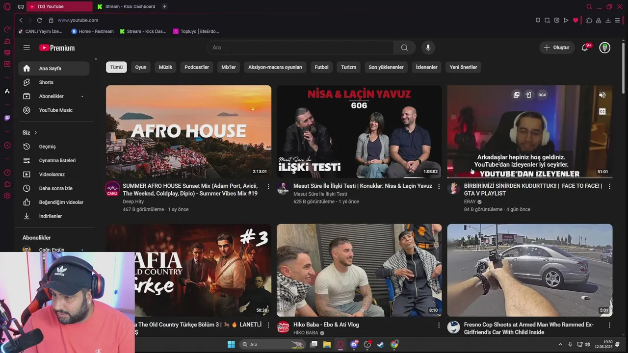Open the Deep Hity channel link
Viewport: 628px width, 353px height.
click(x=133, y=202)
